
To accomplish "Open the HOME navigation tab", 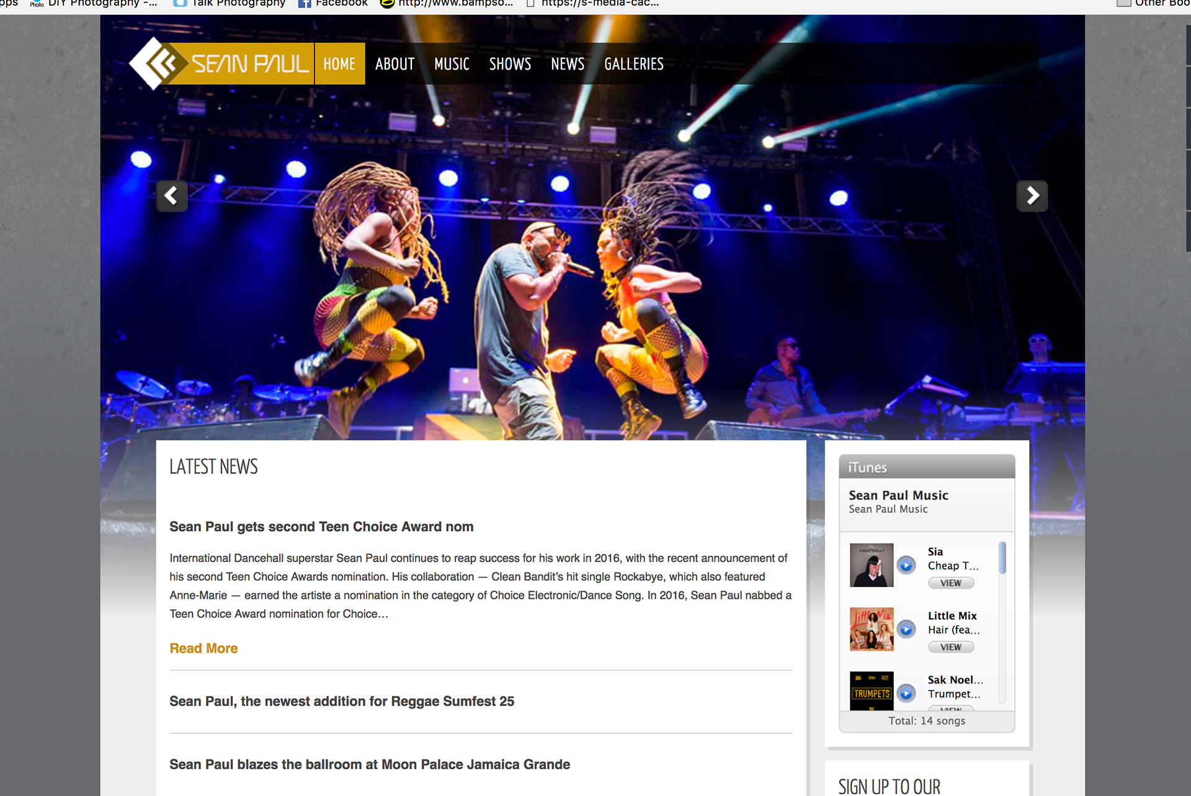I will (339, 64).
